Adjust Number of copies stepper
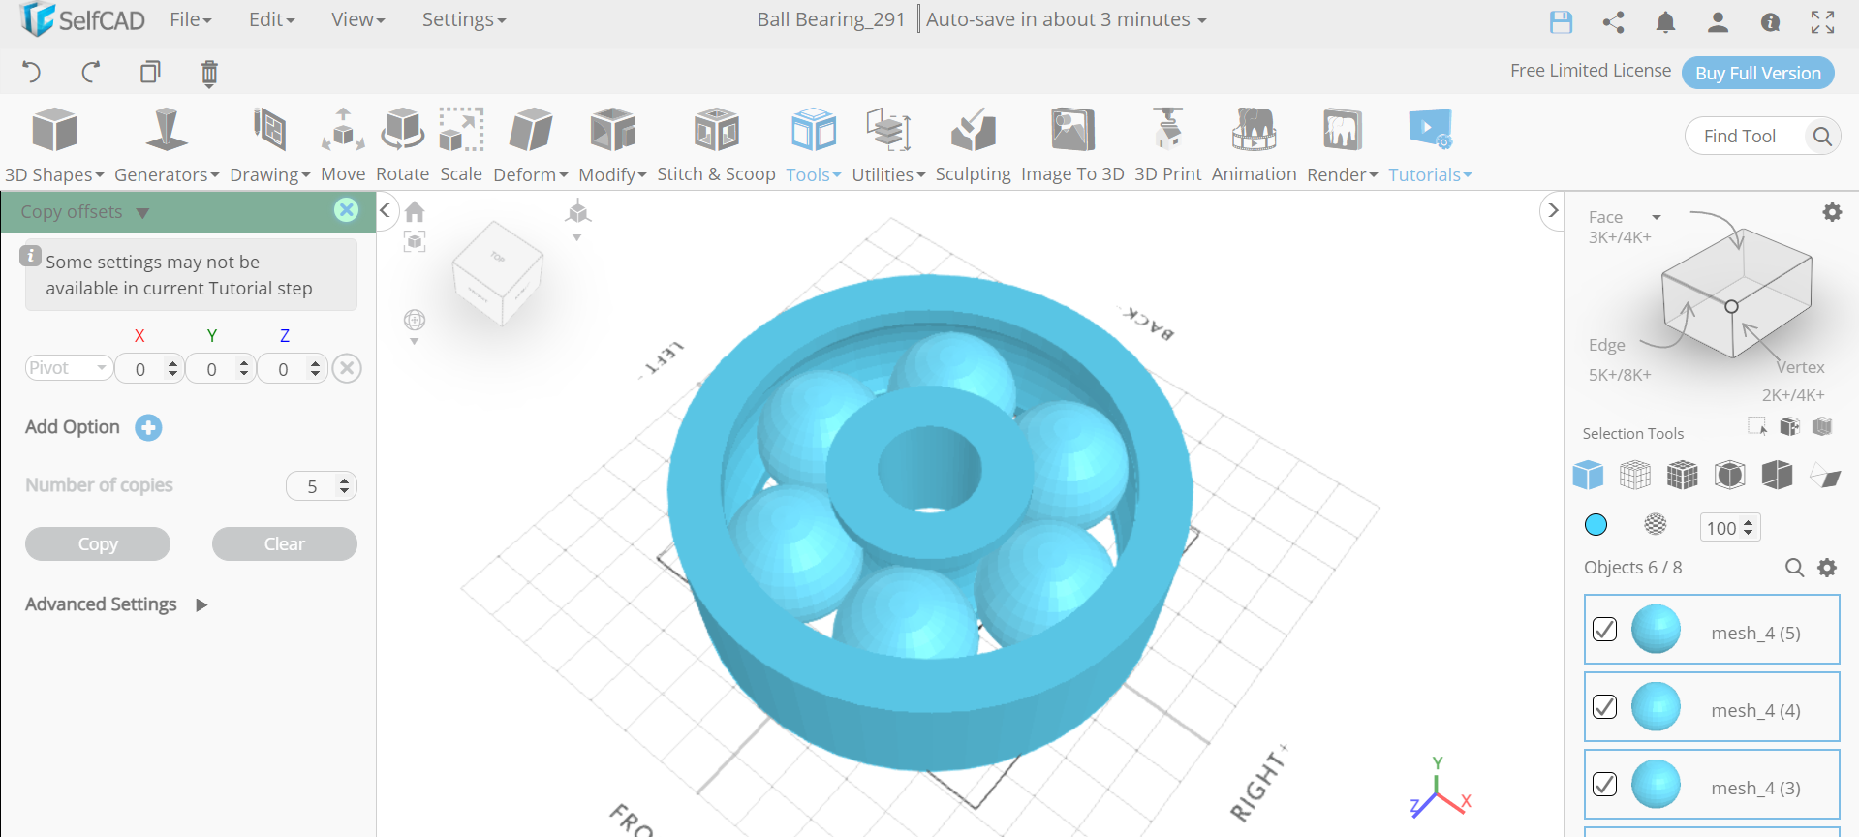This screenshot has width=1859, height=837. [x=345, y=485]
